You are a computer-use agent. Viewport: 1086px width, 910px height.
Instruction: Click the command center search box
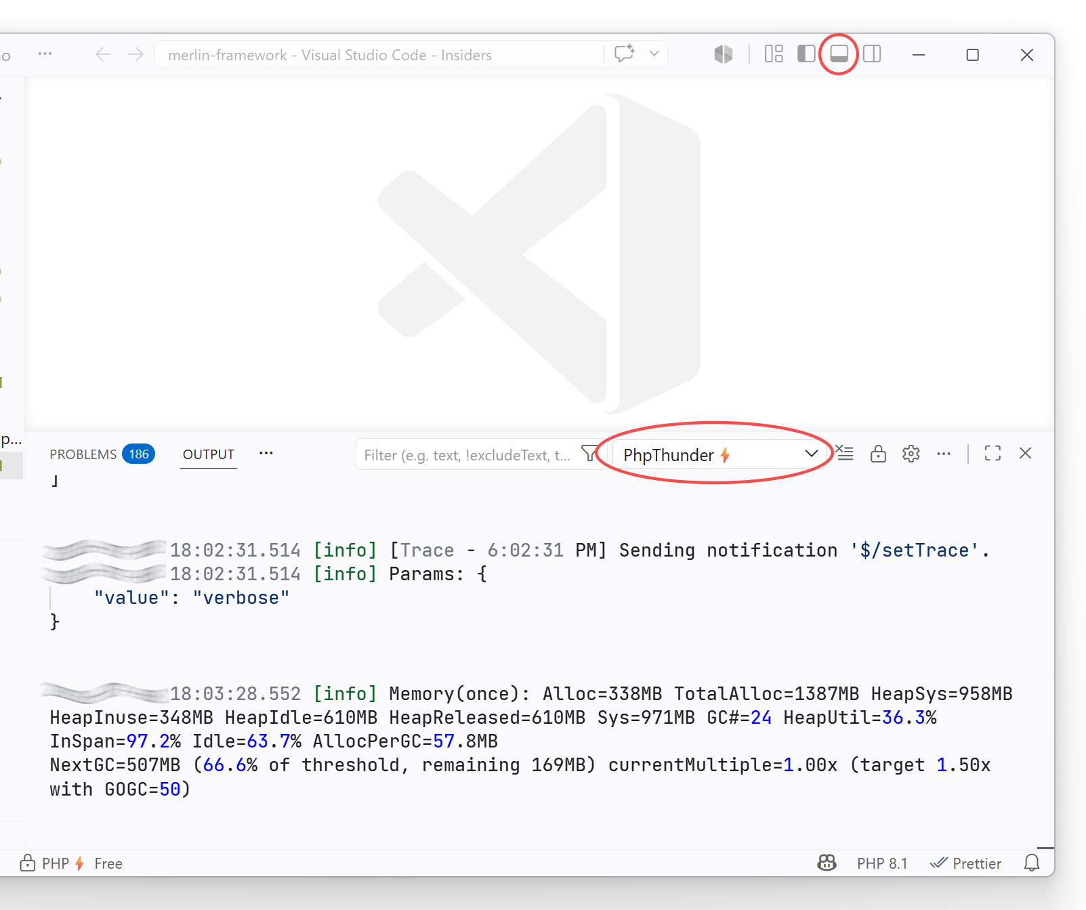(379, 55)
